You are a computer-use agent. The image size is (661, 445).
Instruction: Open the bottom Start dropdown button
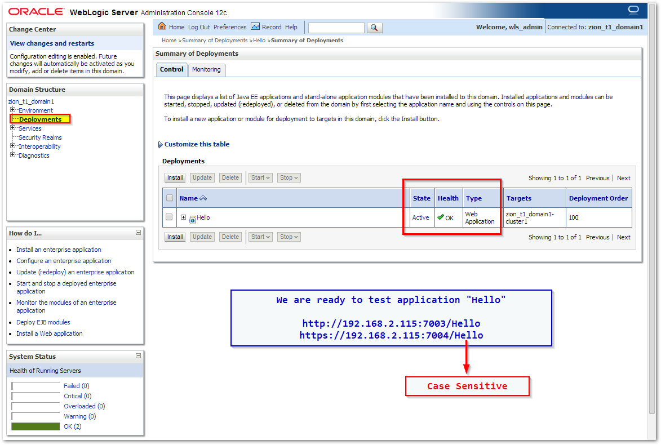[260, 237]
